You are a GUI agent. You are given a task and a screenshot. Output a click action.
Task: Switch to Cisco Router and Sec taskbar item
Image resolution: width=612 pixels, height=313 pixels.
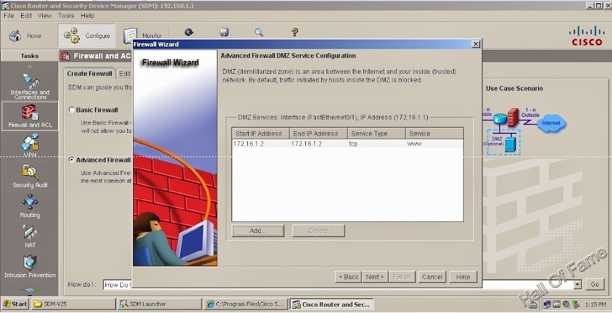(332, 304)
